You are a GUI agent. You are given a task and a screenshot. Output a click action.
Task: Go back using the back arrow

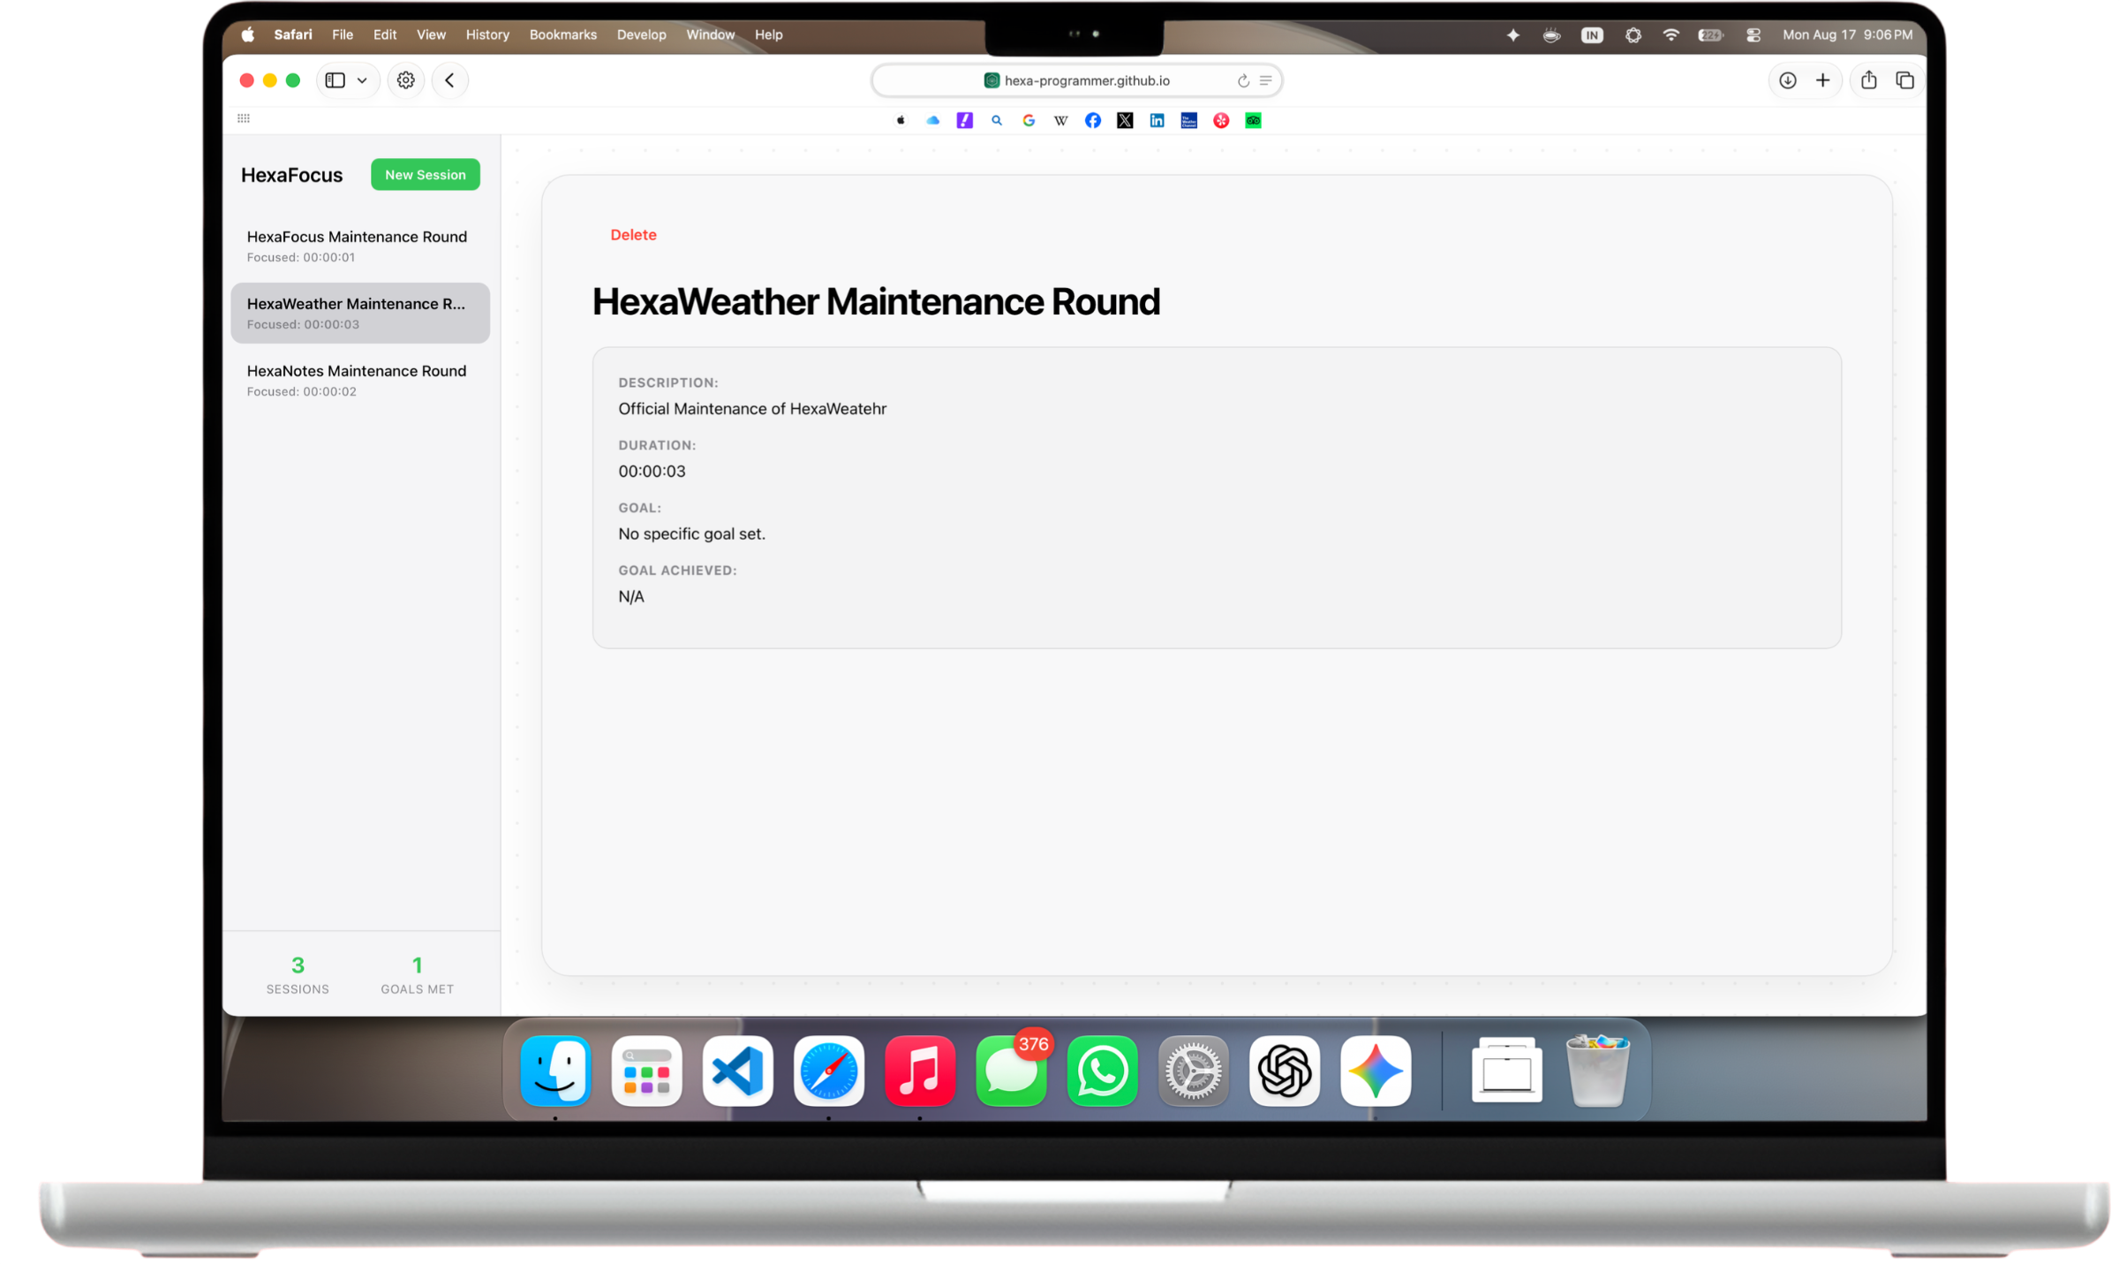click(450, 80)
